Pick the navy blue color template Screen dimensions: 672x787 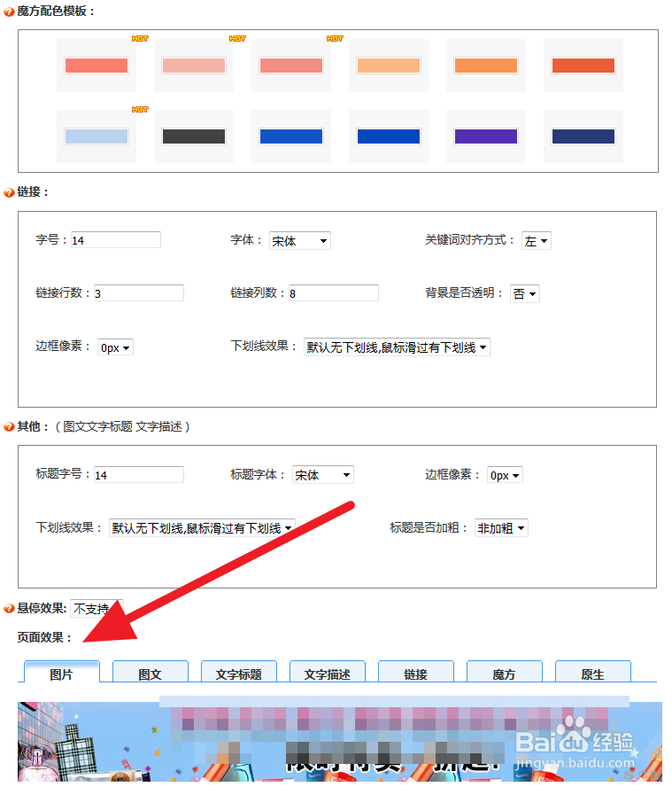pyautogui.click(x=583, y=136)
